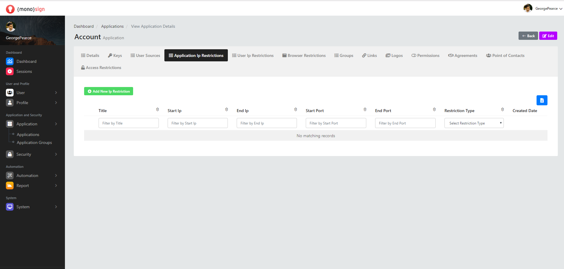564x269 pixels.
Task: Collapse the Application sidebar menu chevron
Action: (56, 124)
